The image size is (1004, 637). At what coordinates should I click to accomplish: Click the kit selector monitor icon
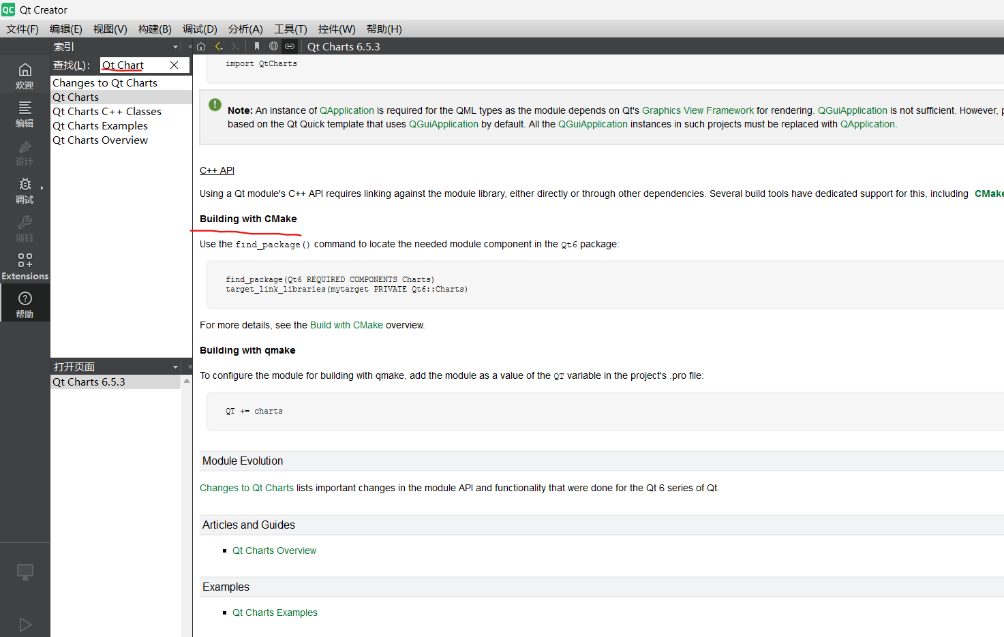25,572
